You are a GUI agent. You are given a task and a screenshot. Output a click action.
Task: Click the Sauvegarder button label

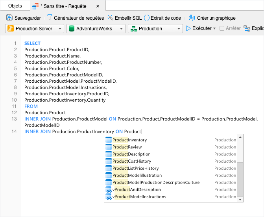[x=28, y=18]
